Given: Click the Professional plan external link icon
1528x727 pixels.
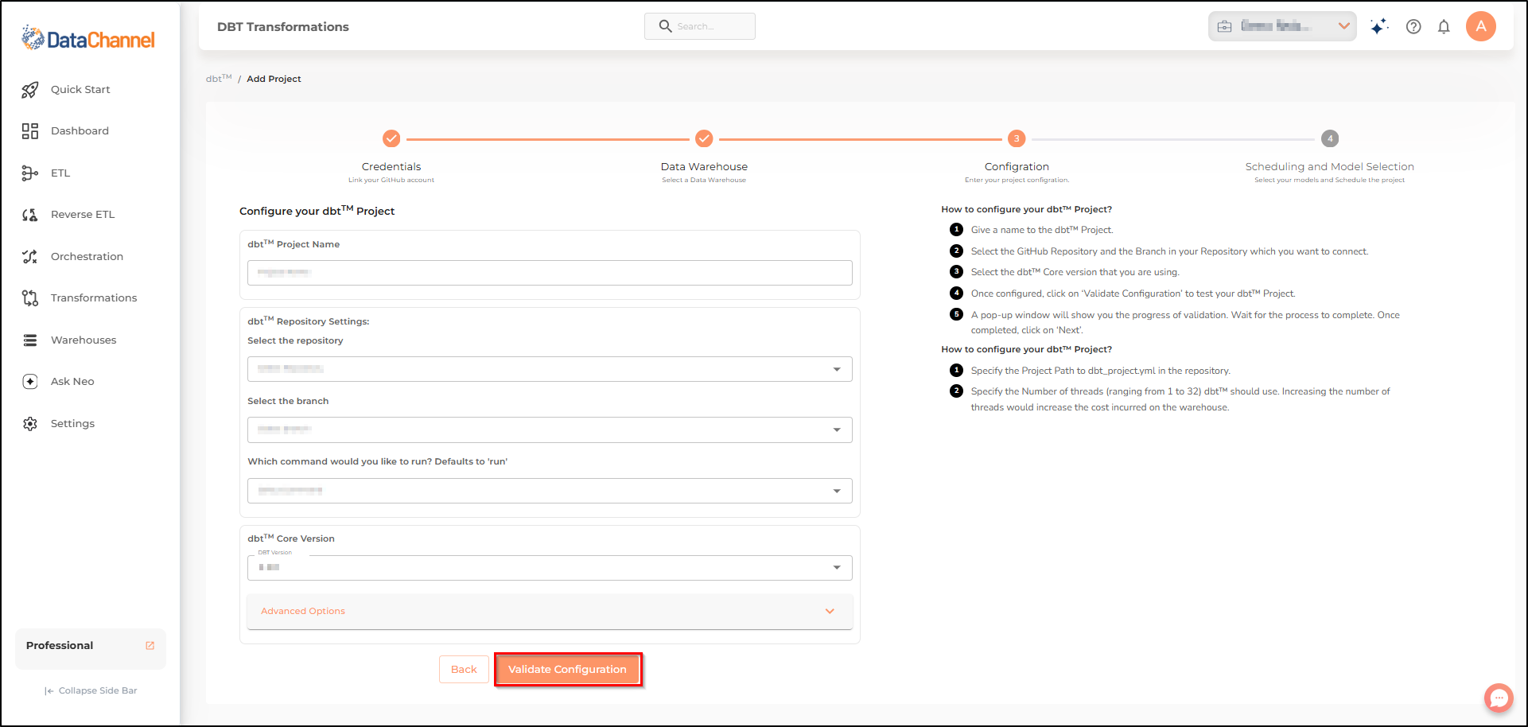Looking at the screenshot, I should (150, 646).
